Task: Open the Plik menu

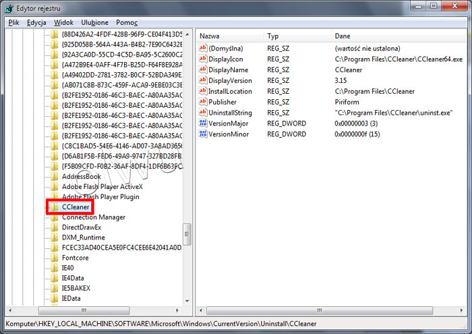Action: point(13,22)
